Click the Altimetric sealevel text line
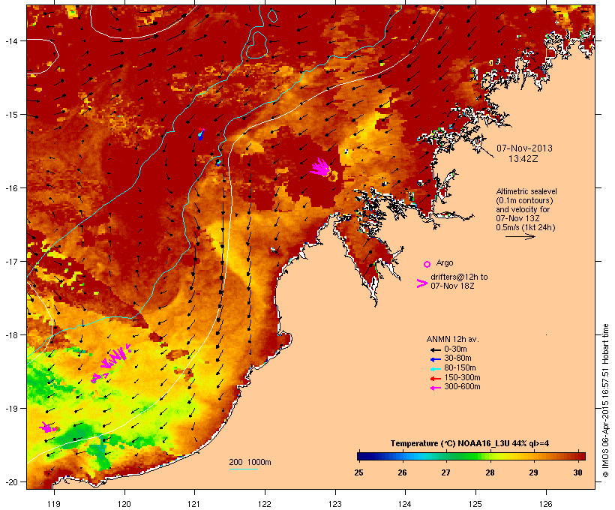 click(526, 191)
